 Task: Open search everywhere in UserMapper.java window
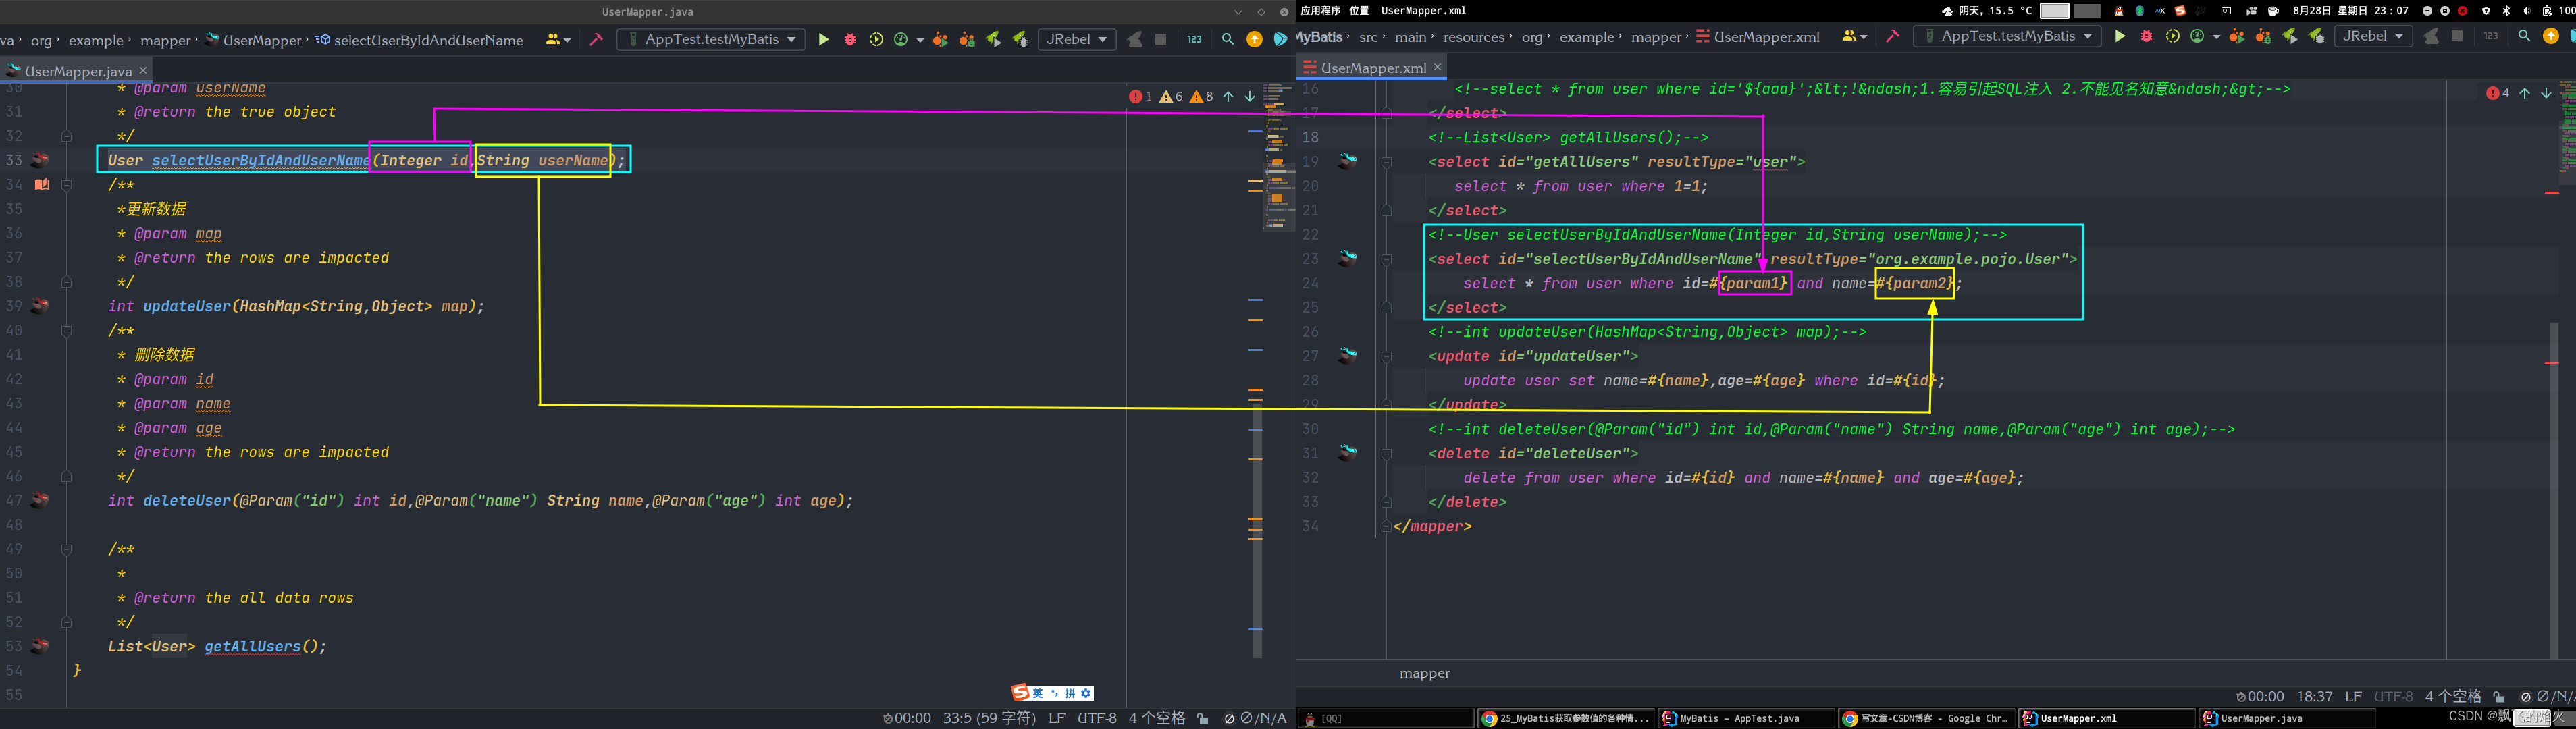pos(1227,40)
